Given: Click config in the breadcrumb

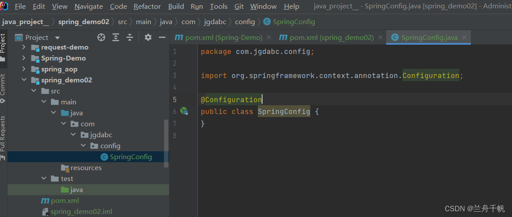Looking at the screenshot, I should (x=245, y=22).
